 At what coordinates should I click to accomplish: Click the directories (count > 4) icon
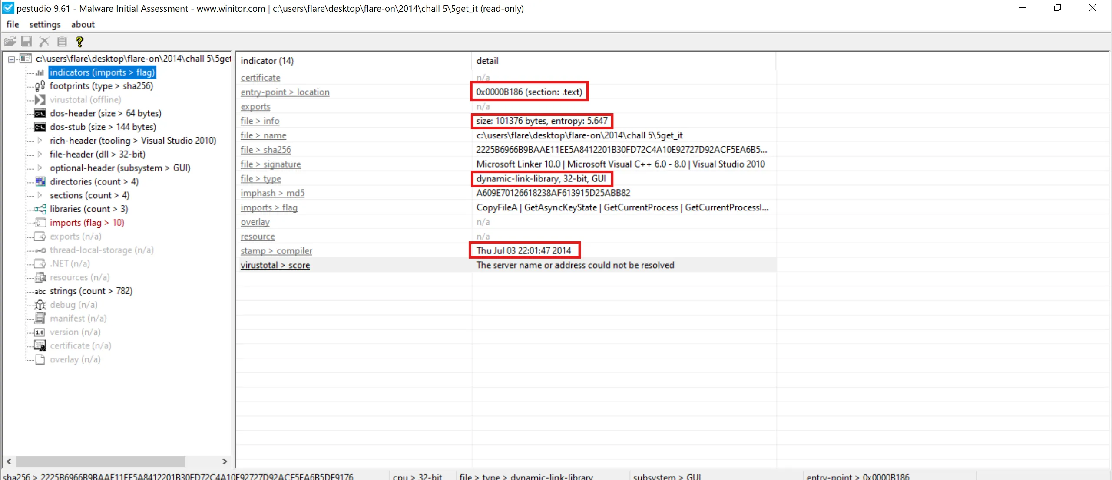tap(40, 182)
